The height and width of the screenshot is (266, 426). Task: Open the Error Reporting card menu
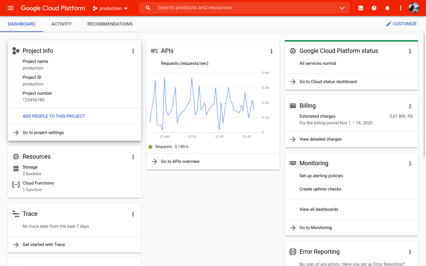point(410,252)
